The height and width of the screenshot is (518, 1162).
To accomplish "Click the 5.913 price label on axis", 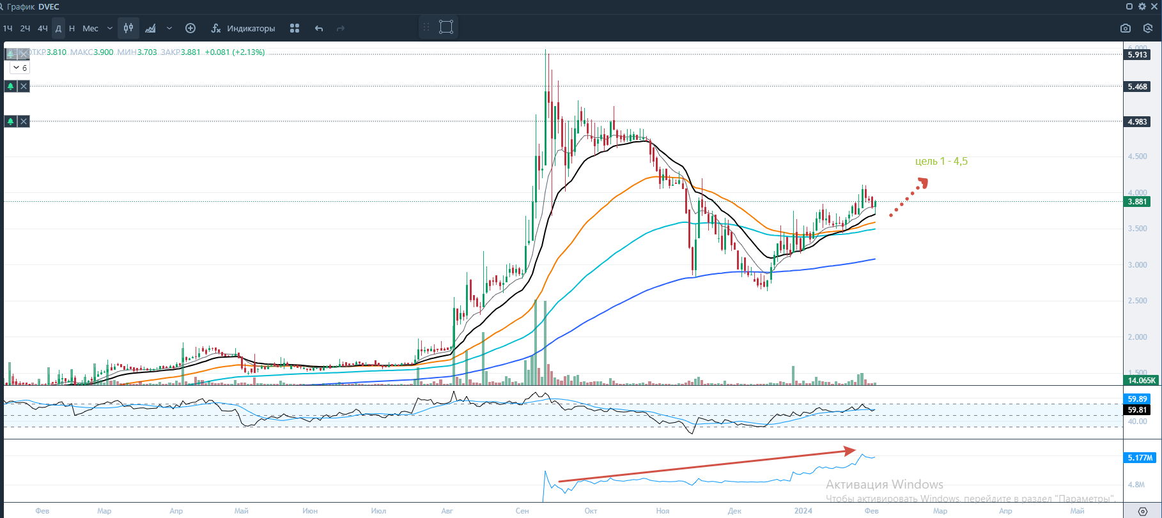I will (1137, 55).
